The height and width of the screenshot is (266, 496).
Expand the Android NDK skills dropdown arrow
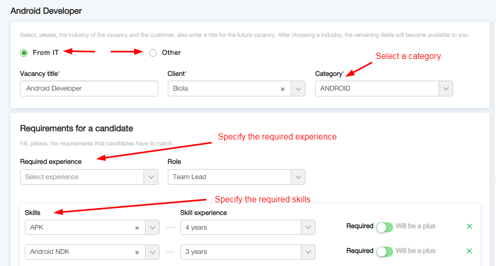click(x=152, y=252)
